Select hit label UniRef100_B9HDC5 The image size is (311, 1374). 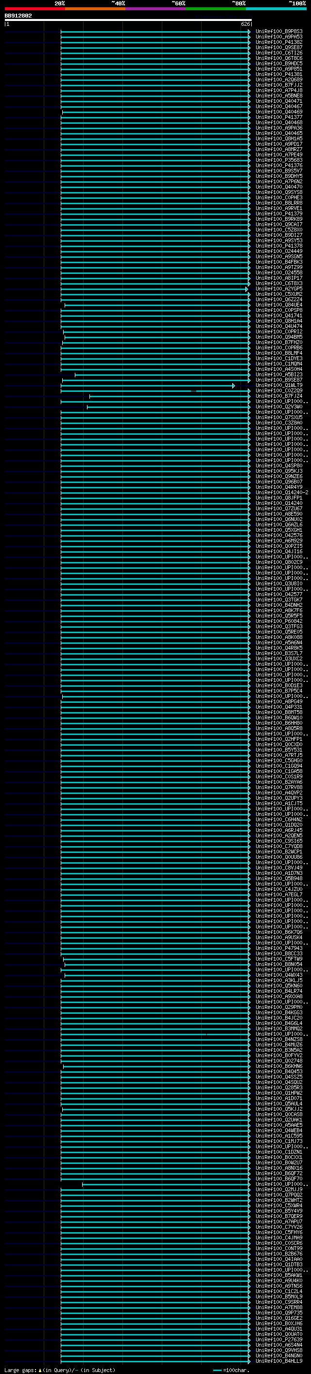coord(279,63)
